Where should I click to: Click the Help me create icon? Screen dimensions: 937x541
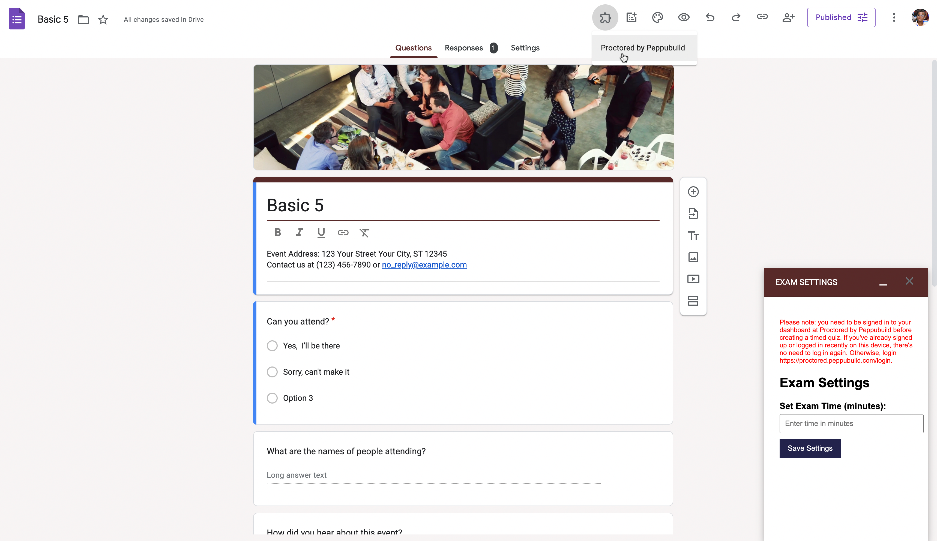(631, 17)
